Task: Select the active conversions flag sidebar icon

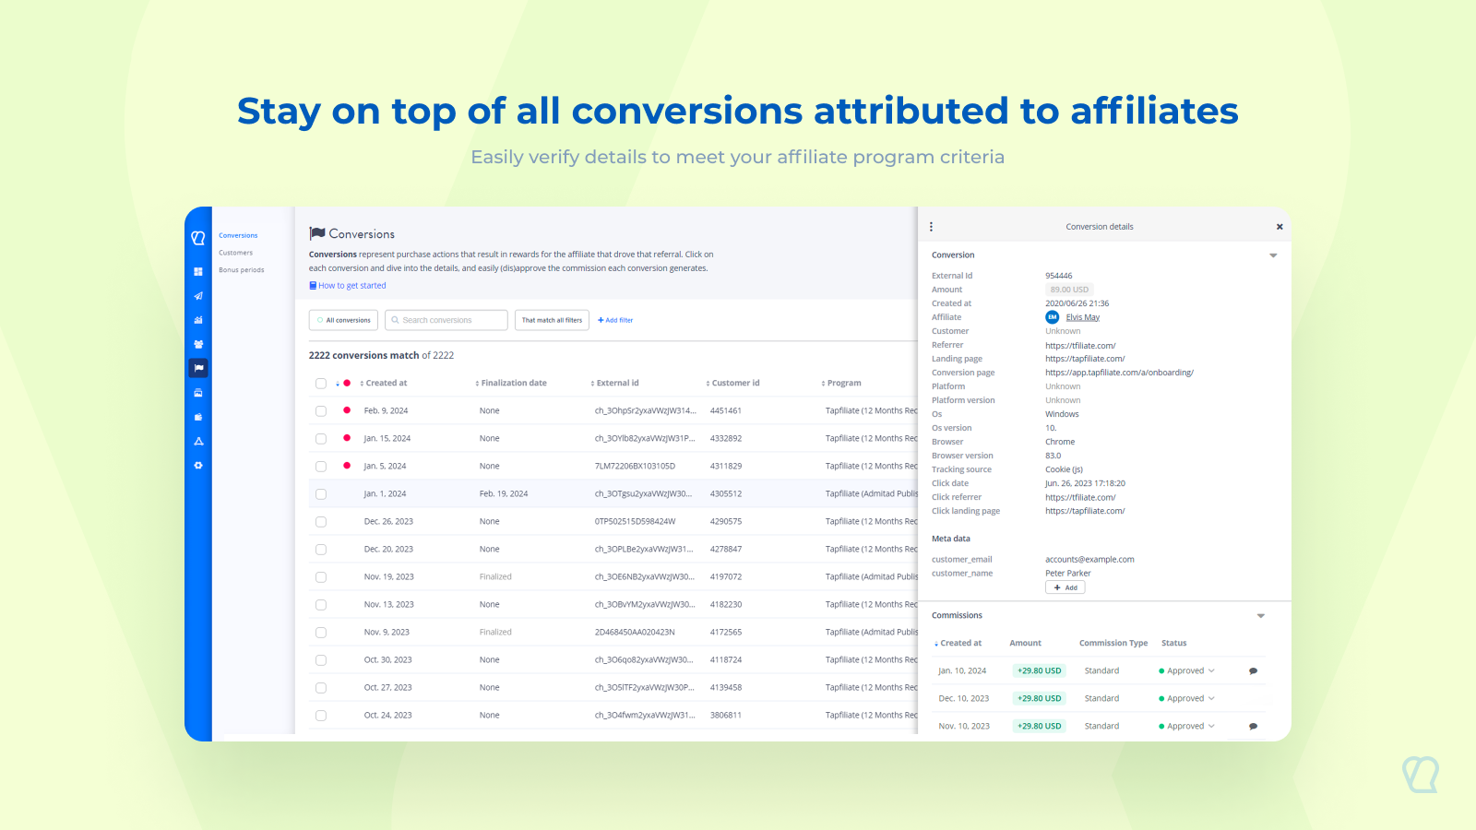Action: pyautogui.click(x=198, y=368)
